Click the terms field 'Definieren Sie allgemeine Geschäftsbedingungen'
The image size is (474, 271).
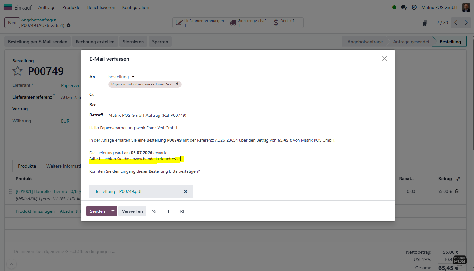pos(64,251)
